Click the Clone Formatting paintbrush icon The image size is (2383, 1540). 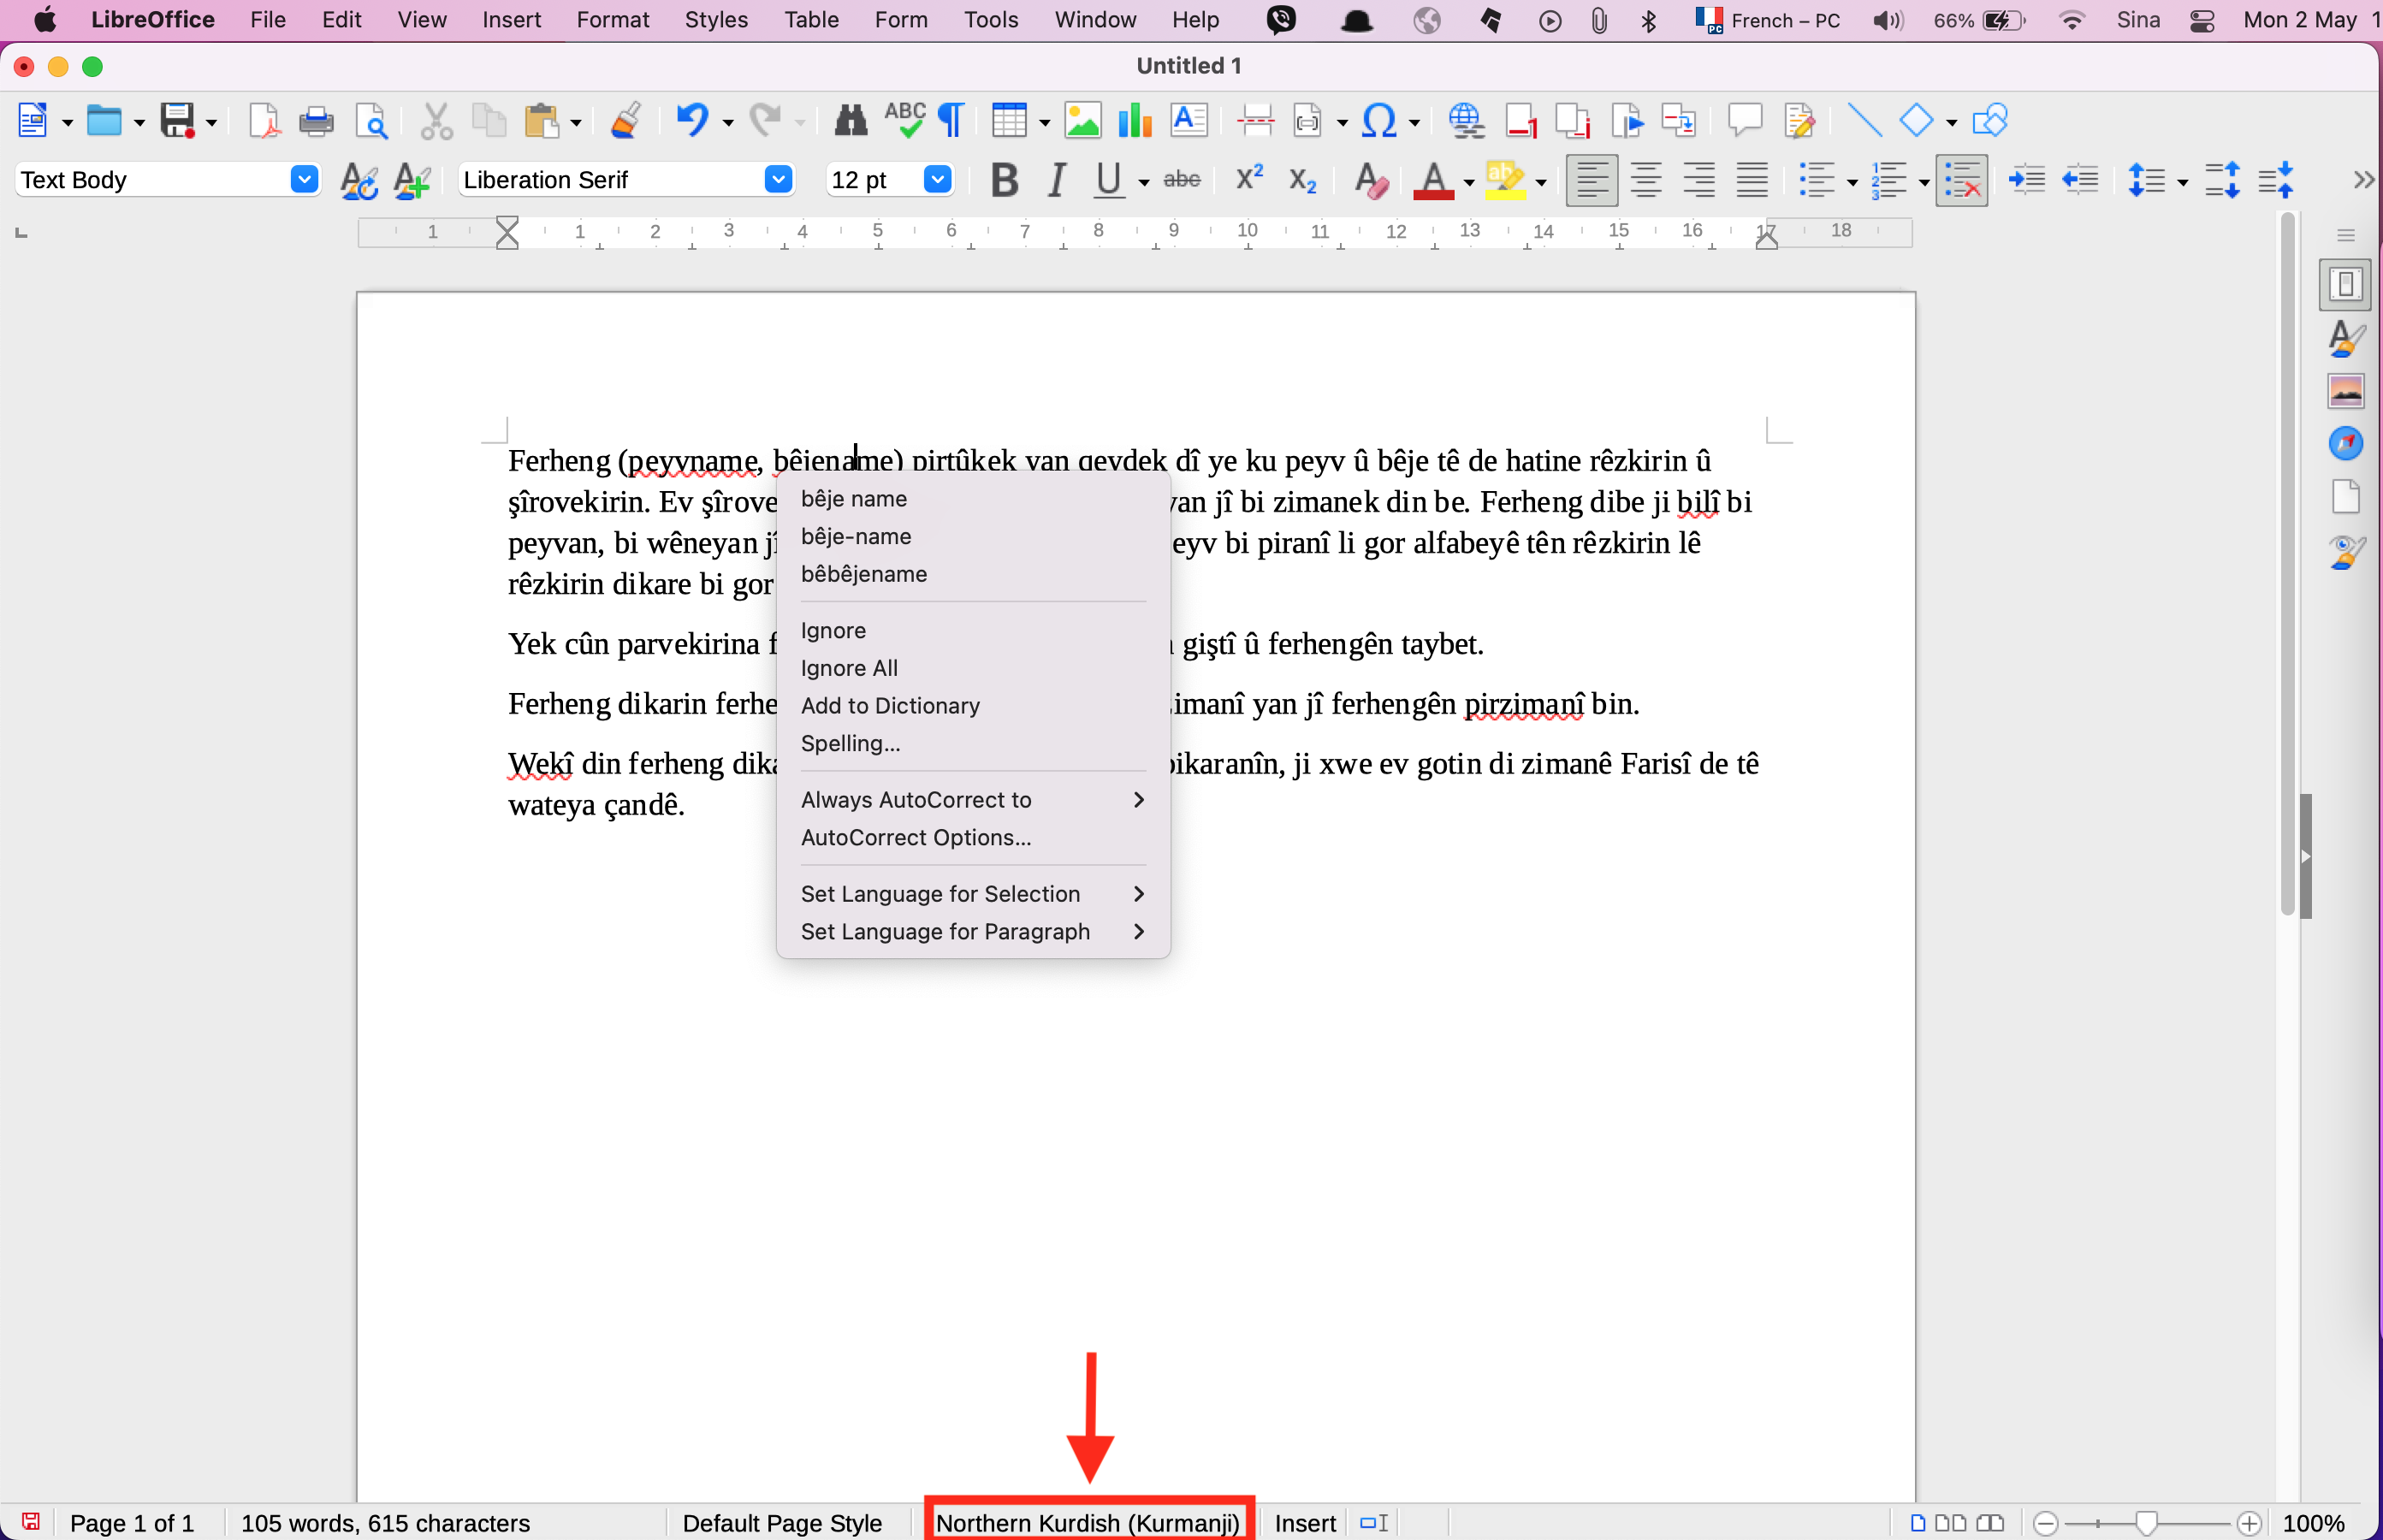(x=626, y=121)
